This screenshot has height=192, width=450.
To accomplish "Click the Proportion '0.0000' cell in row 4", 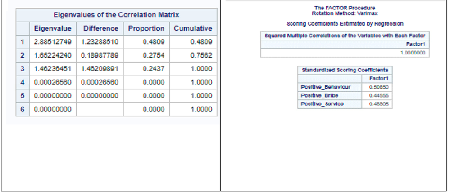I will pyautogui.click(x=146, y=82).
